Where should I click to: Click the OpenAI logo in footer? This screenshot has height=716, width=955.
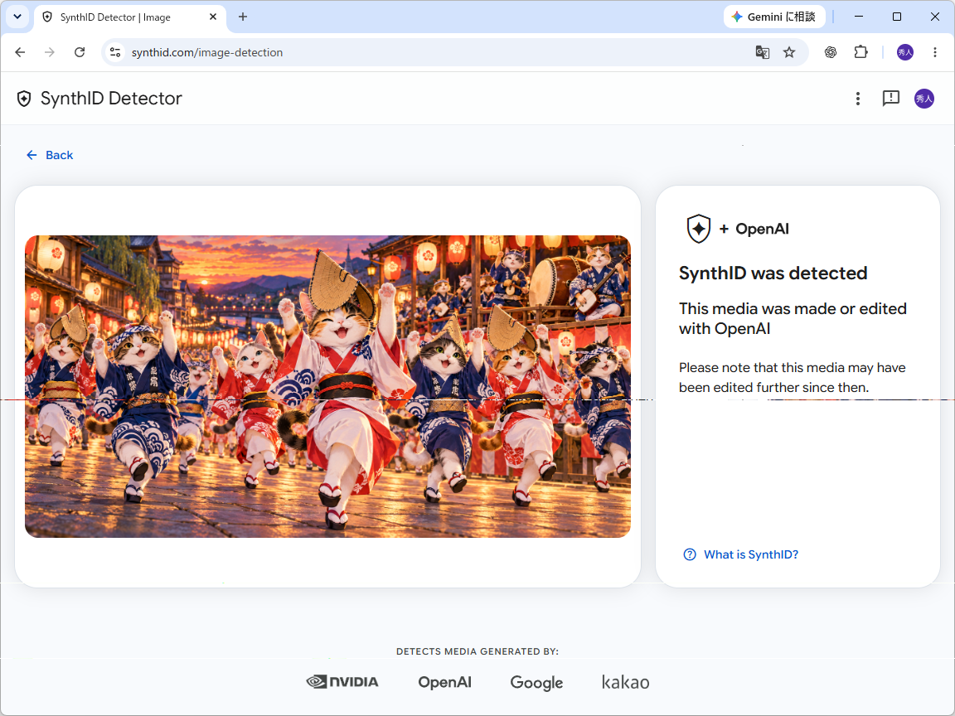click(x=444, y=683)
